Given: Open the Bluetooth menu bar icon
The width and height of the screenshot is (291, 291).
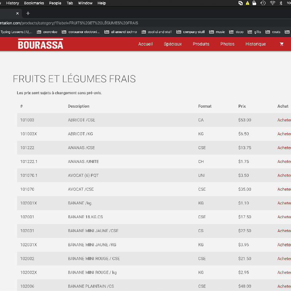Looking at the screenshot, I should click(x=281, y=3).
